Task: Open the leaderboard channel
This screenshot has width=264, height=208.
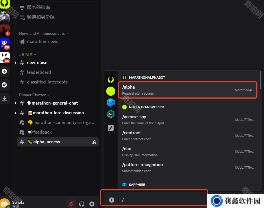Action: [58, 72]
